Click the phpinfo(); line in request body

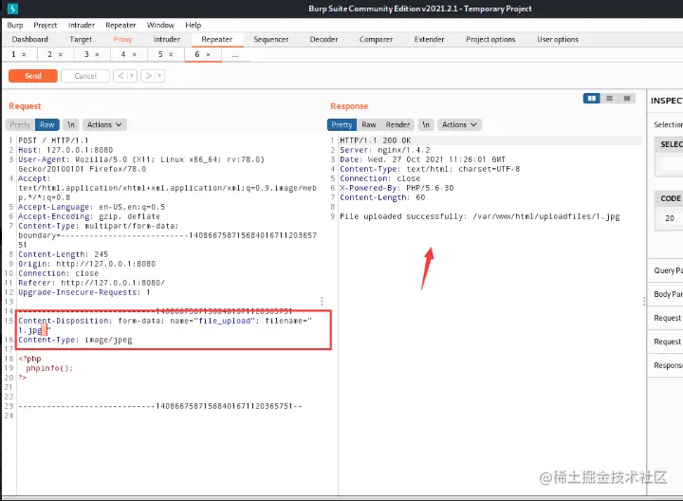[x=49, y=368]
